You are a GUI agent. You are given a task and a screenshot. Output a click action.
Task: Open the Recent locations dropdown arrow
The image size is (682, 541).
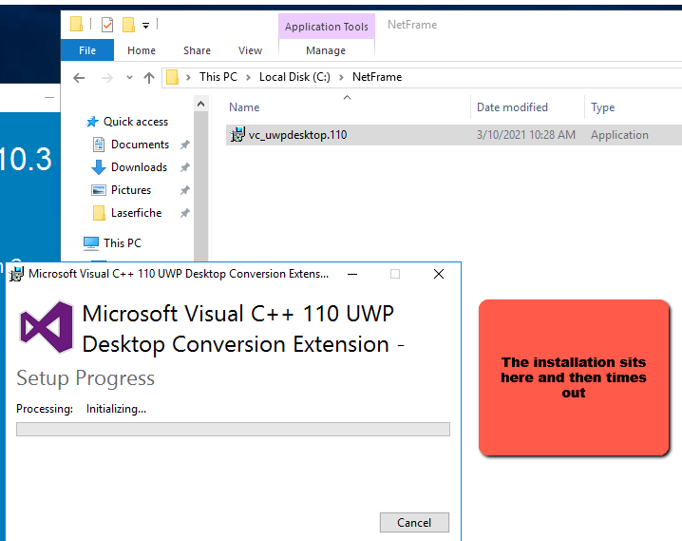129,78
